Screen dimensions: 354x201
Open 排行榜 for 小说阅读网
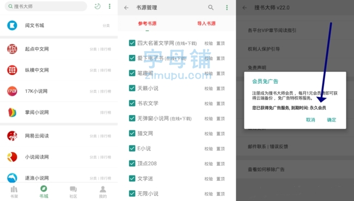coord(106,157)
